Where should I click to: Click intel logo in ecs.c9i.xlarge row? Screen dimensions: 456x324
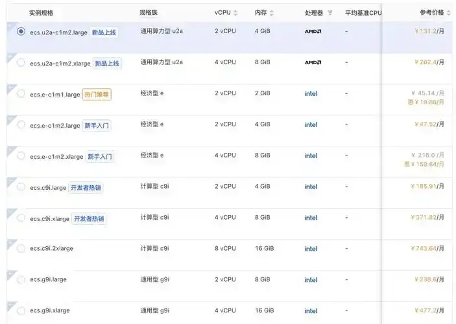click(311, 218)
